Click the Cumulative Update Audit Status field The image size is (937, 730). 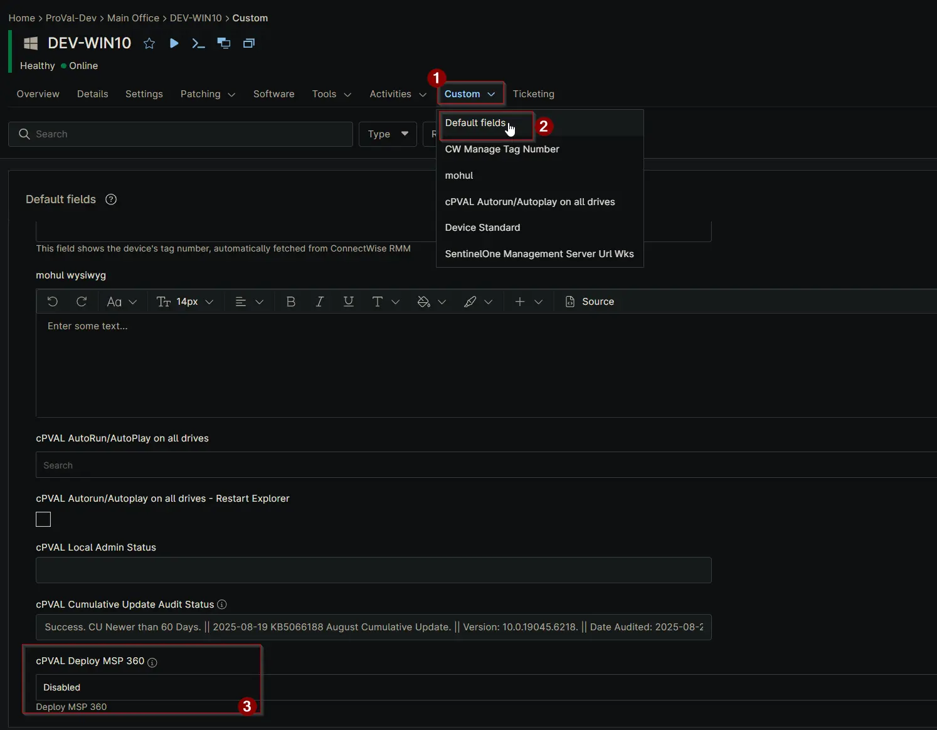pyautogui.click(x=374, y=627)
